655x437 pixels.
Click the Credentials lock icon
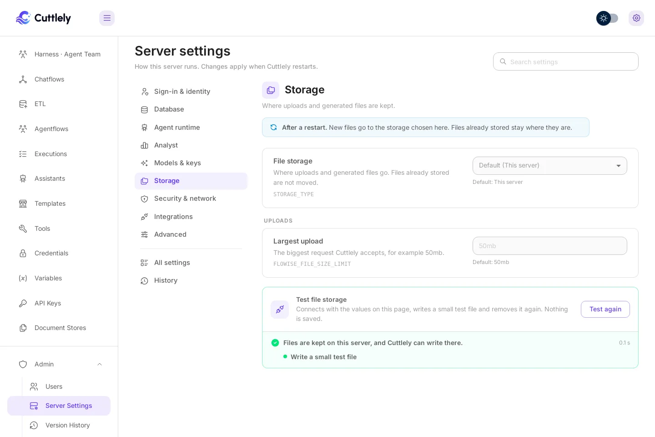click(x=23, y=253)
